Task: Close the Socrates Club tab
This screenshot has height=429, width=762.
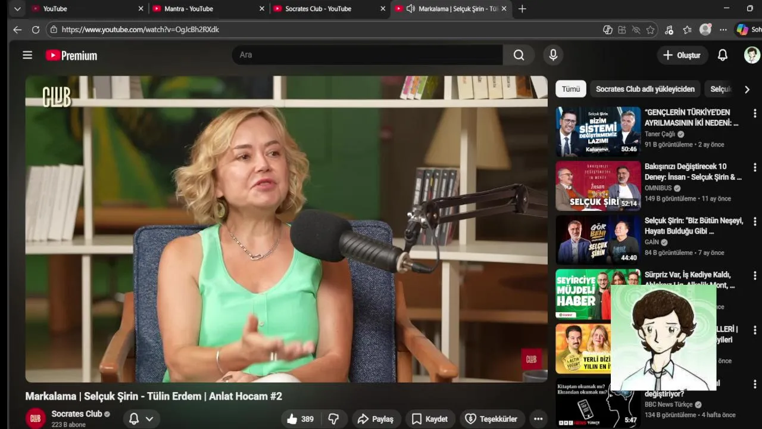Action: 383,9
